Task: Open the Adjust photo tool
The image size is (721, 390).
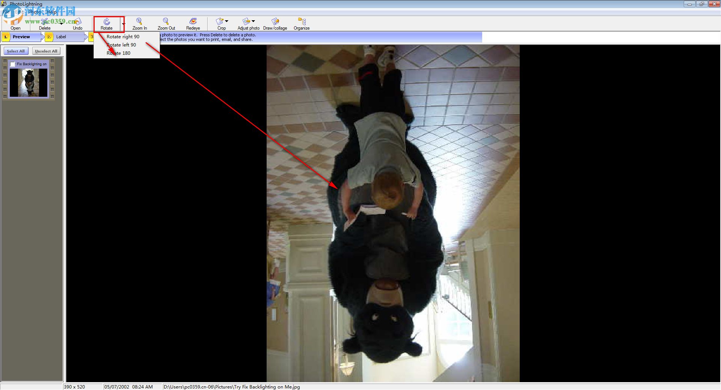Action: tap(248, 24)
